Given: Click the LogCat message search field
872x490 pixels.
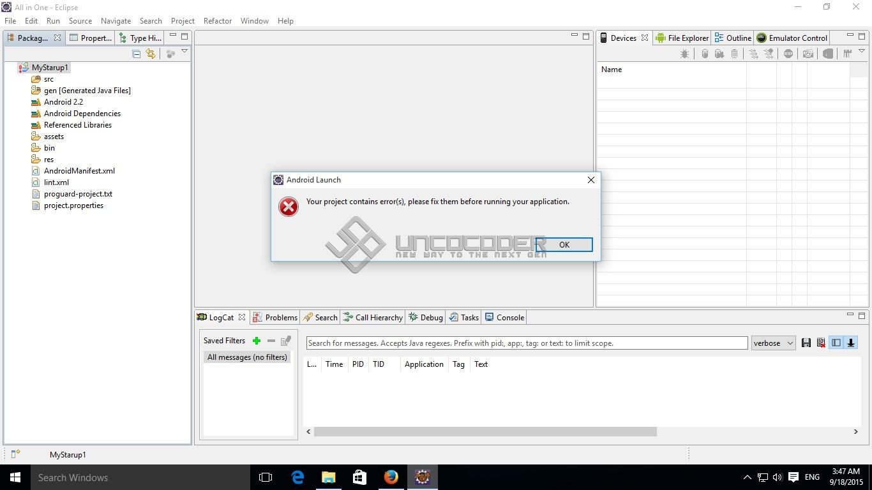Looking at the screenshot, I should 527,343.
